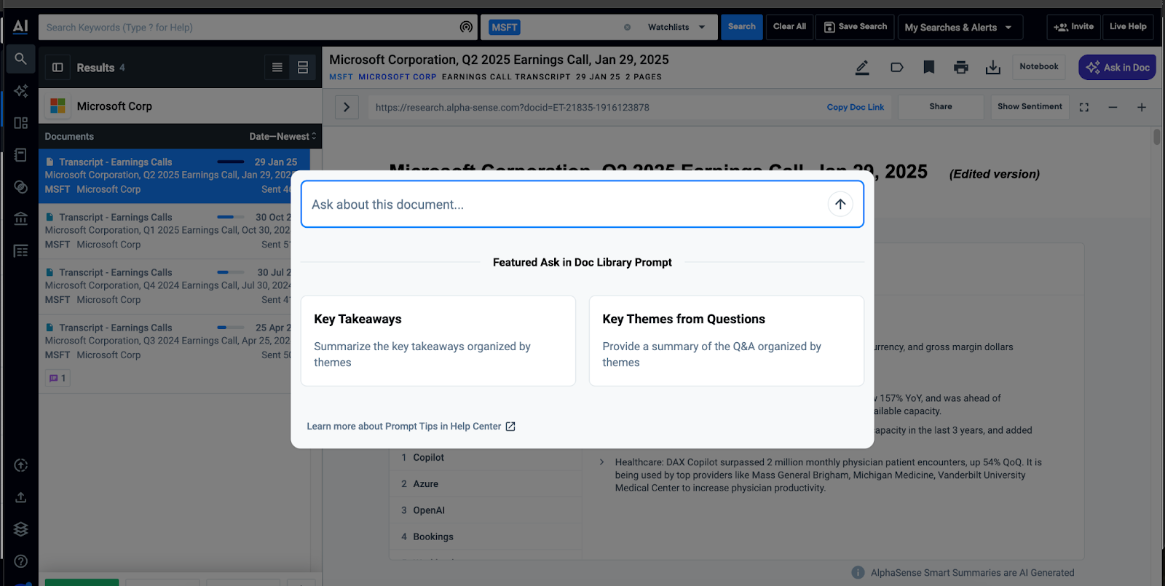Open the Notebook button

(x=1039, y=67)
